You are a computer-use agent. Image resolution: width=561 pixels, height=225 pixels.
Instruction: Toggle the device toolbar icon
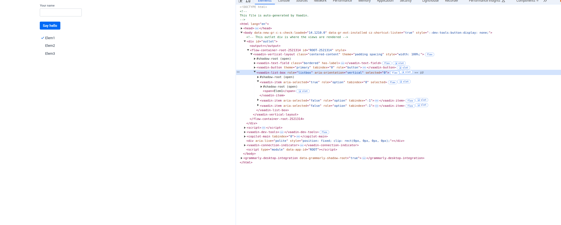pyautogui.click(x=248, y=1)
